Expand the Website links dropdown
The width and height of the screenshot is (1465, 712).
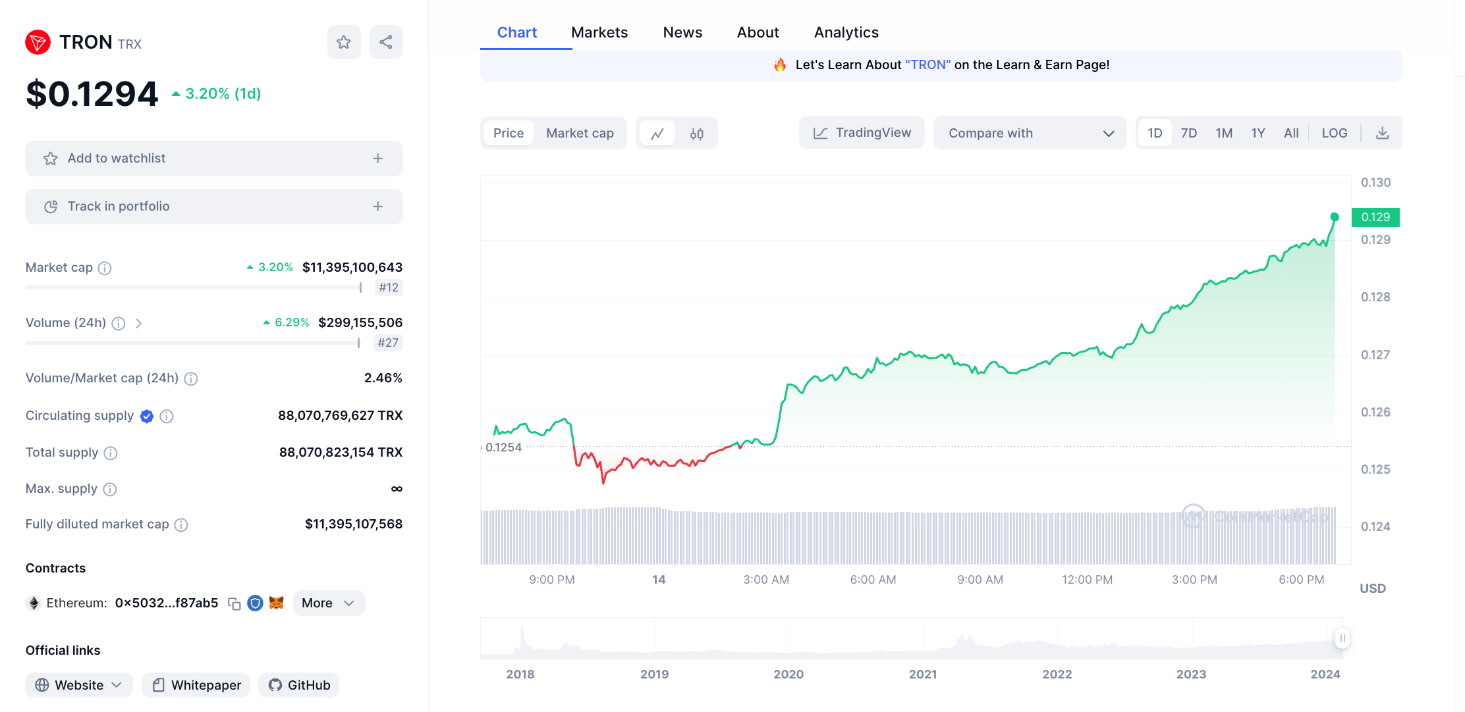point(79,685)
